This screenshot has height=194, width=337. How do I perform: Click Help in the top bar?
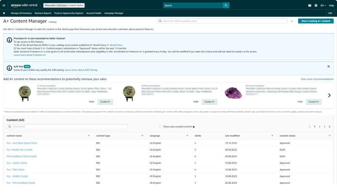331,5
